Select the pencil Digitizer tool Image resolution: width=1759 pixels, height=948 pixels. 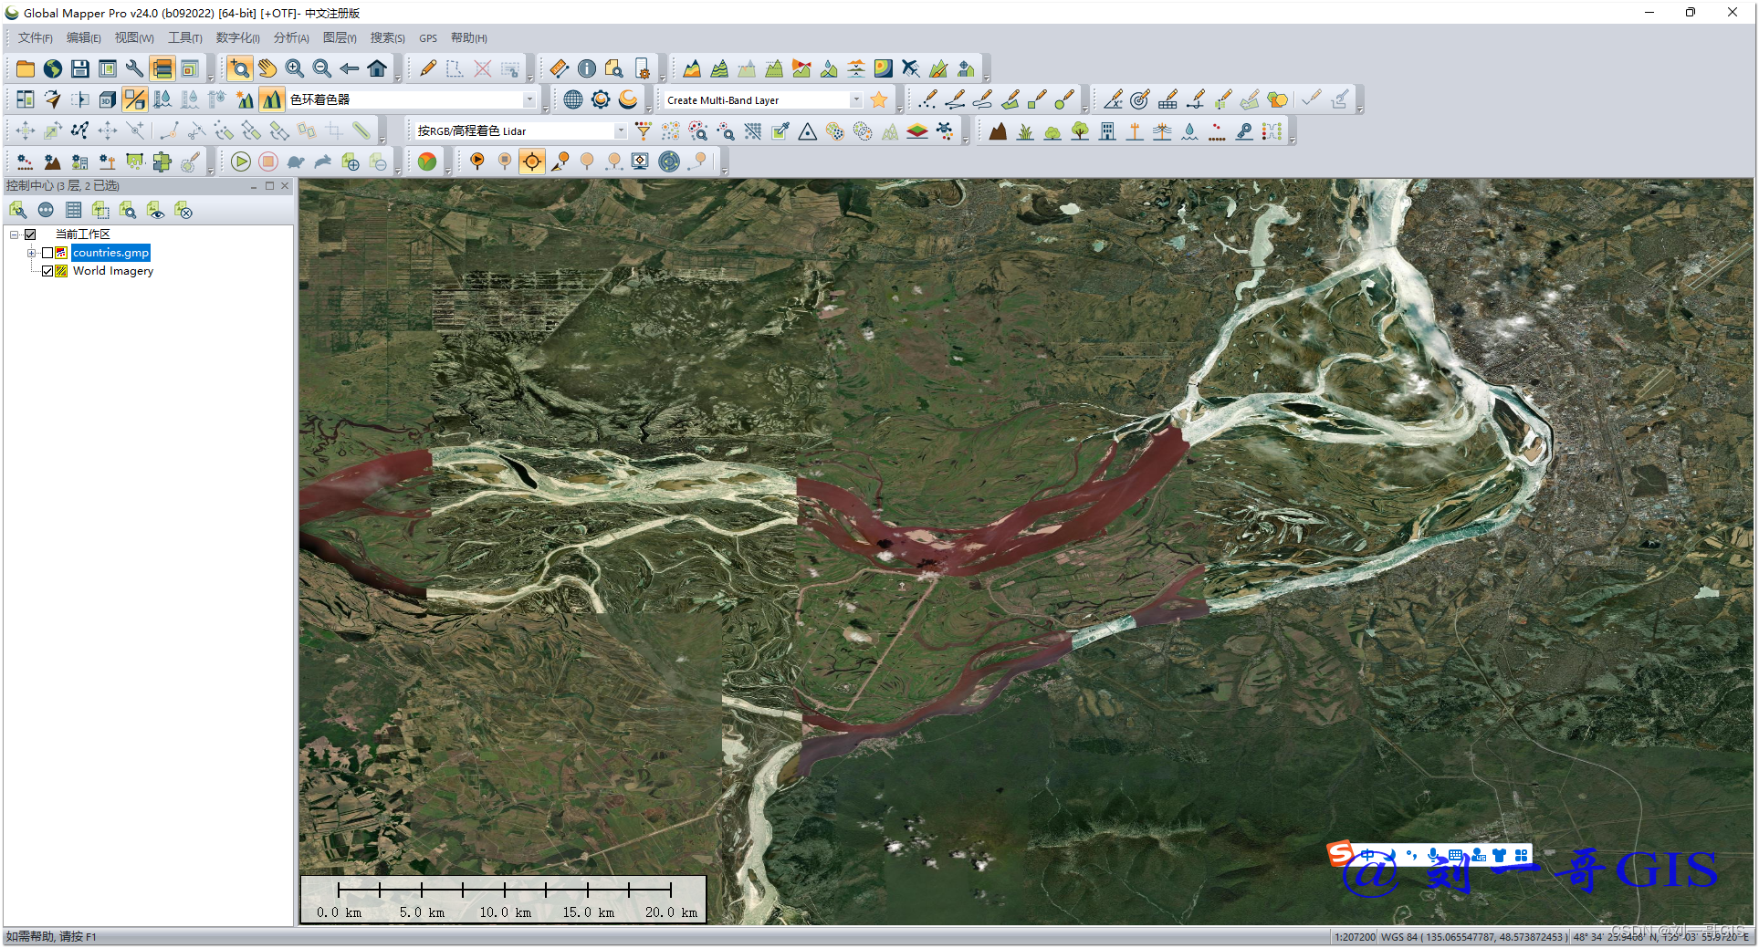[427, 68]
